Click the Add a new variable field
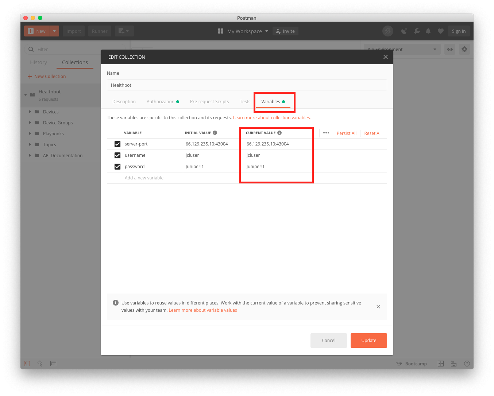 click(x=153, y=178)
